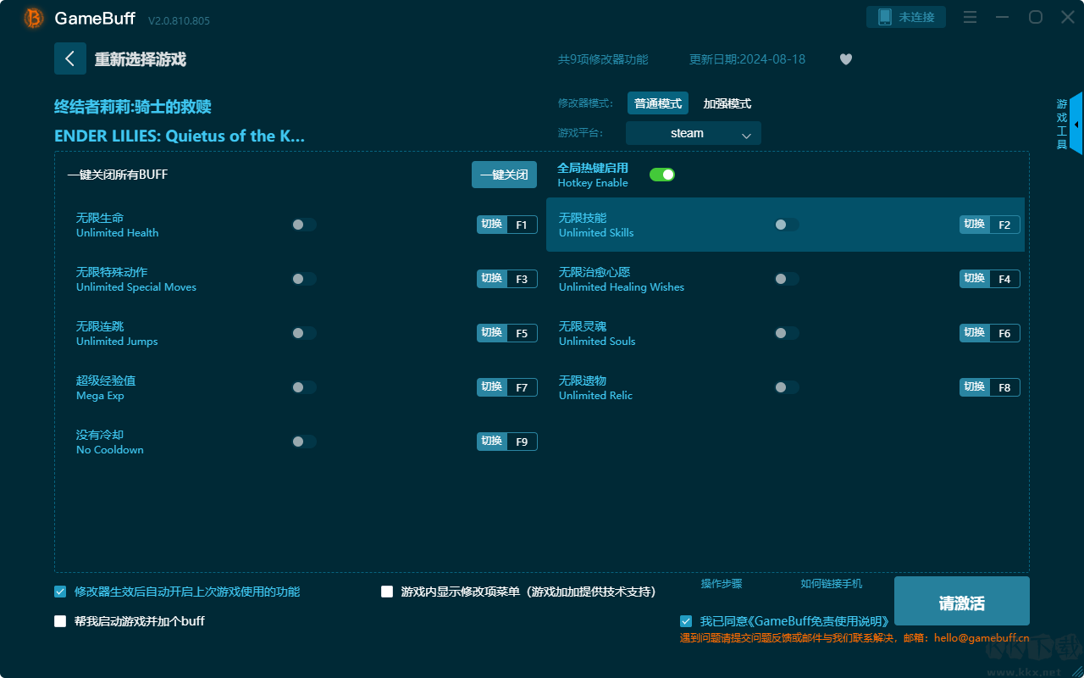Viewport: 1084px width, 678px height.
Task: Click 切换 F3 hotkey button
Action: click(507, 279)
